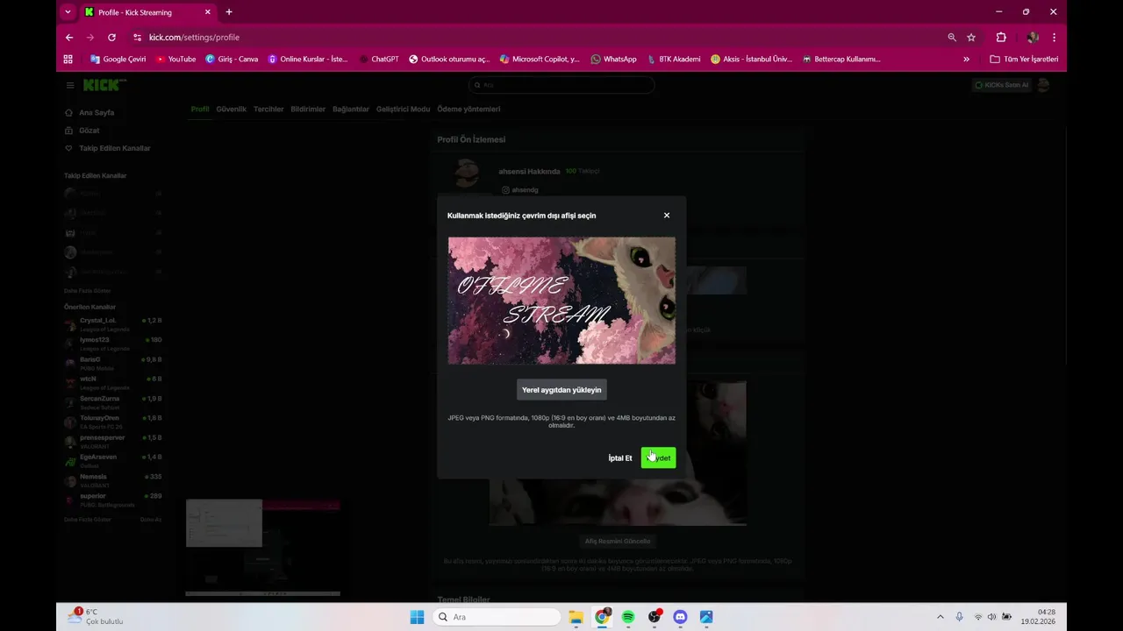Open Microsoft Copilot bookmark
The height and width of the screenshot is (631, 1123).
(x=540, y=60)
